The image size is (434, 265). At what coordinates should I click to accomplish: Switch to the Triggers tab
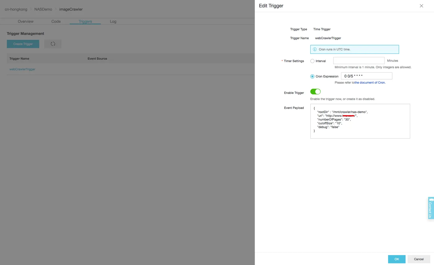pyautogui.click(x=85, y=21)
